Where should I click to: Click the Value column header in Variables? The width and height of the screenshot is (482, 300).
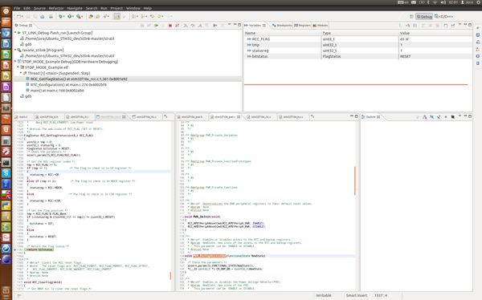point(435,33)
